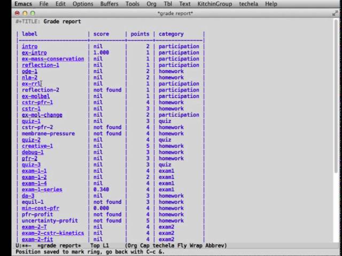Screen dimensions: 342x256
Task: Follow the cstr-pfr-1 link
Action: (x=37, y=102)
